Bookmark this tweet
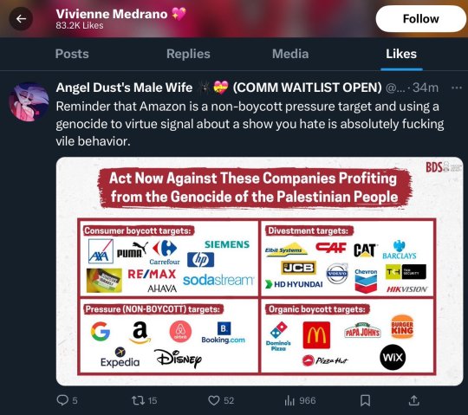 coord(366,400)
